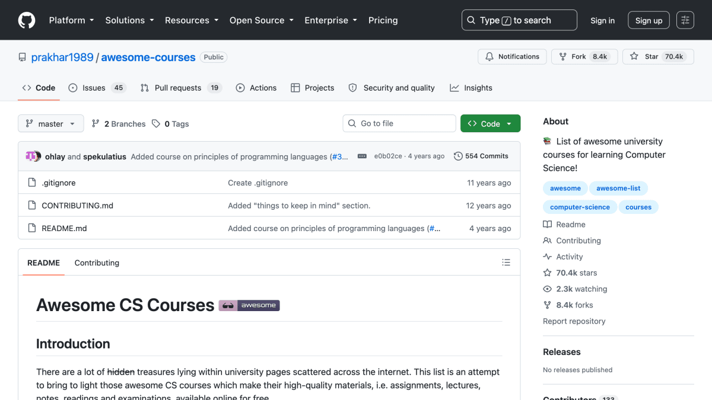The width and height of the screenshot is (712, 400).
Task: Open the Actions tab
Action: (x=256, y=88)
